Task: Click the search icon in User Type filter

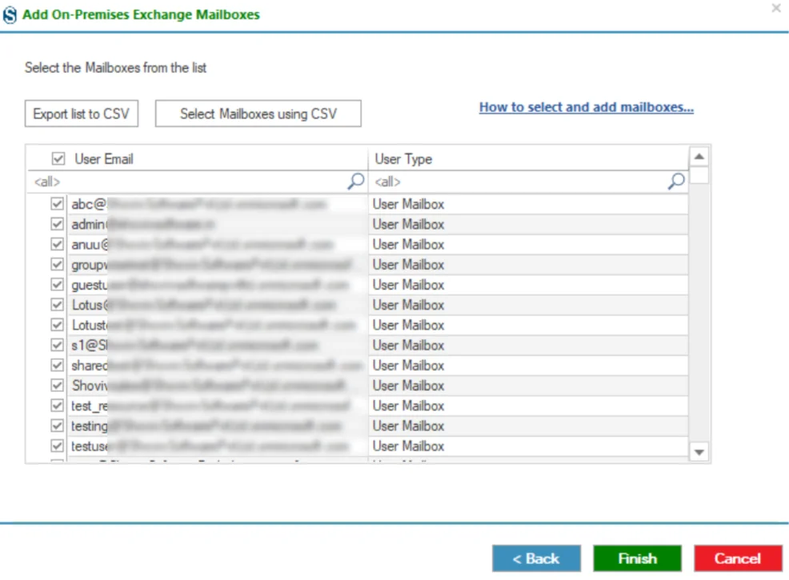Action: (676, 181)
